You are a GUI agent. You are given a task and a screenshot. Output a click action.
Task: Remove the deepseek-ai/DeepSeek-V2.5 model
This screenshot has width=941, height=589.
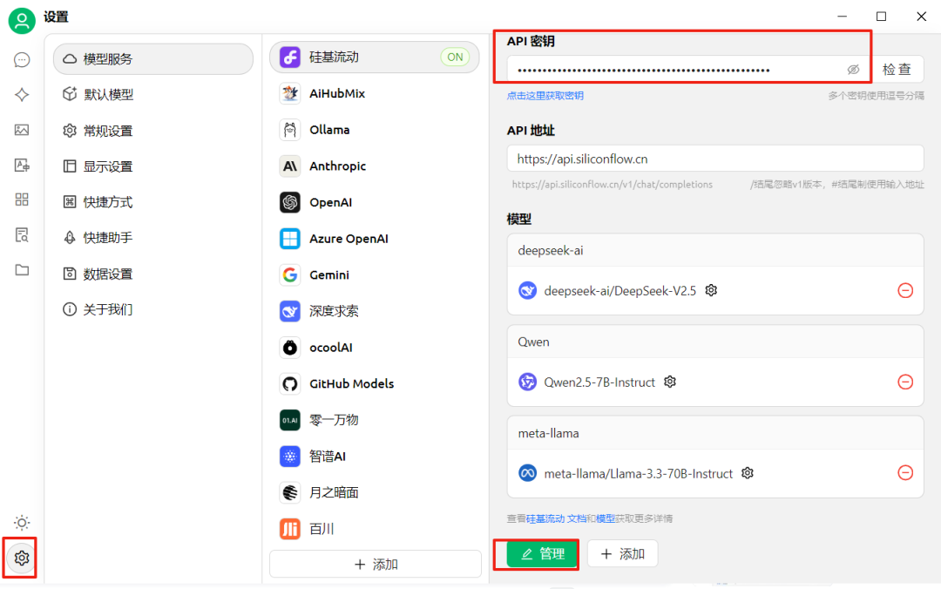click(x=905, y=291)
